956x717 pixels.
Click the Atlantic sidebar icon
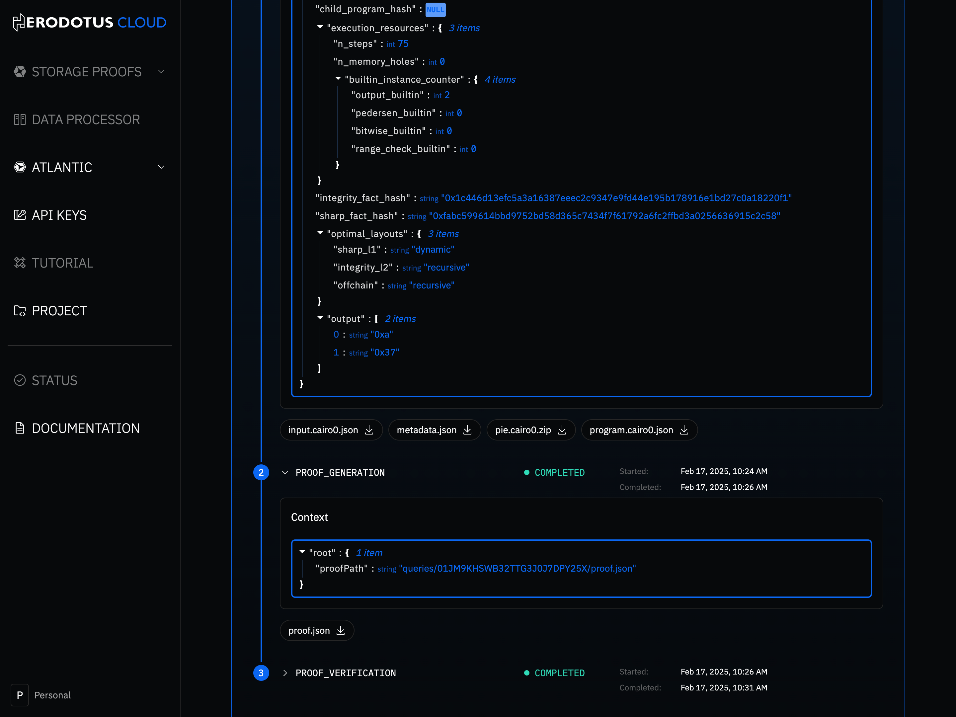point(20,167)
